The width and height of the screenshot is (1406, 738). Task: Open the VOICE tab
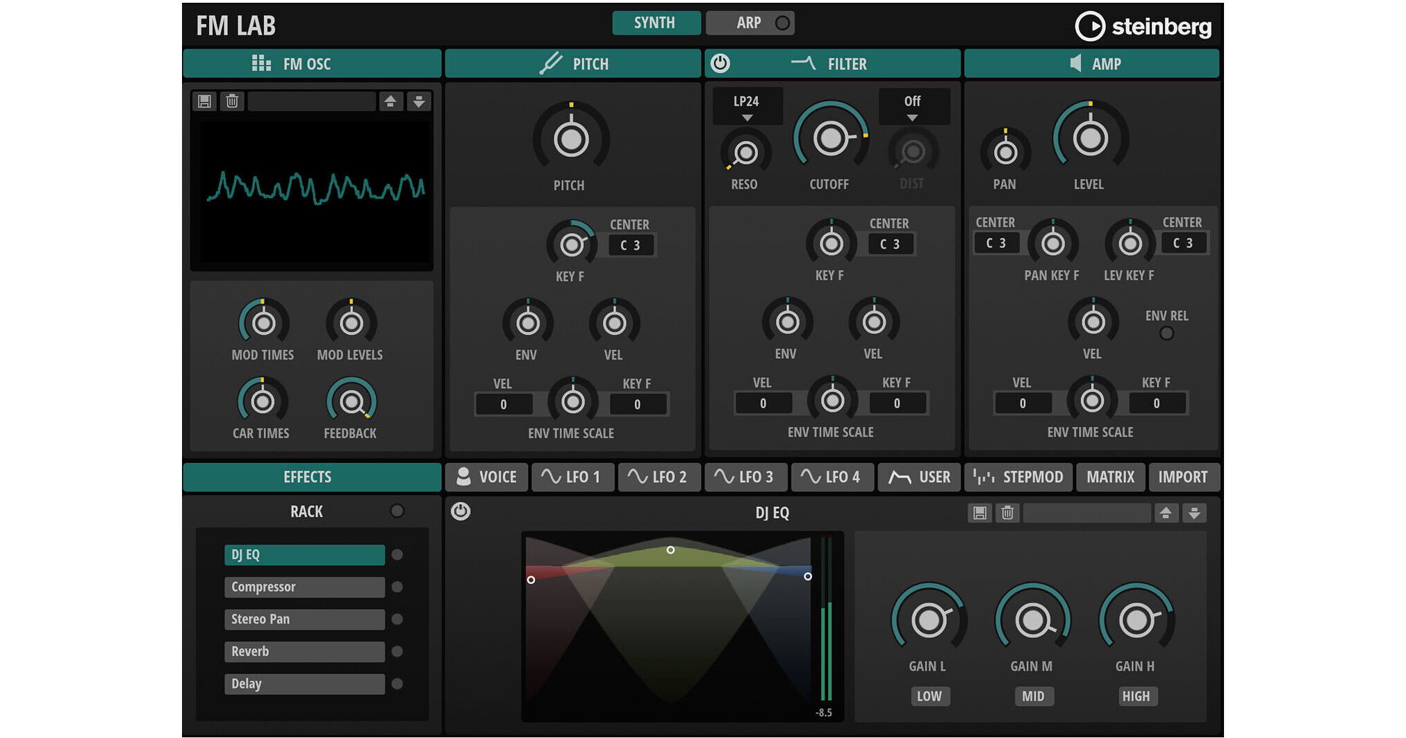tap(487, 477)
